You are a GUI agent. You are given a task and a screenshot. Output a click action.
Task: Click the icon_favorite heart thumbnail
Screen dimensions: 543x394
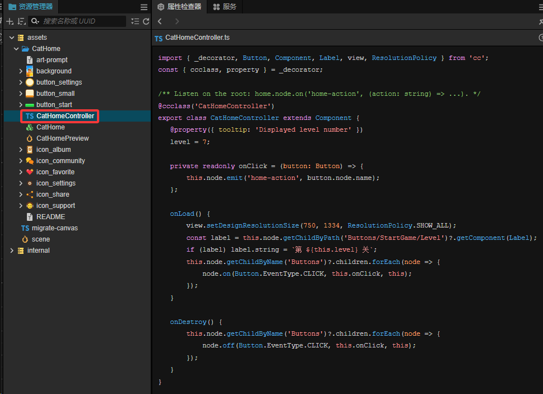pyautogui.click(x=30, y=172)
